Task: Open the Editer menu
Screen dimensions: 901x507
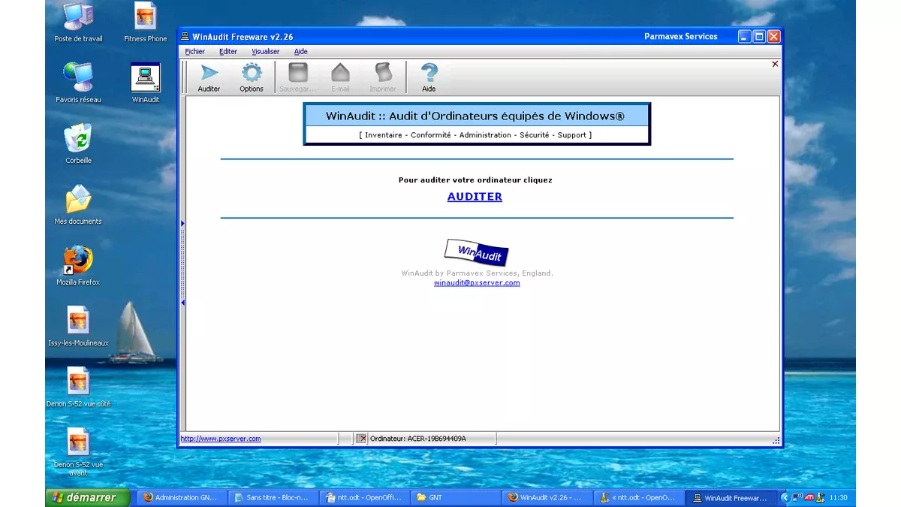Action: (x=228, y=52)
